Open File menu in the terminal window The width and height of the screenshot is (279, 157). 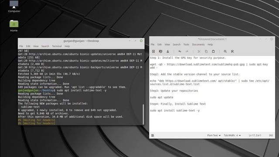[21, 46]
